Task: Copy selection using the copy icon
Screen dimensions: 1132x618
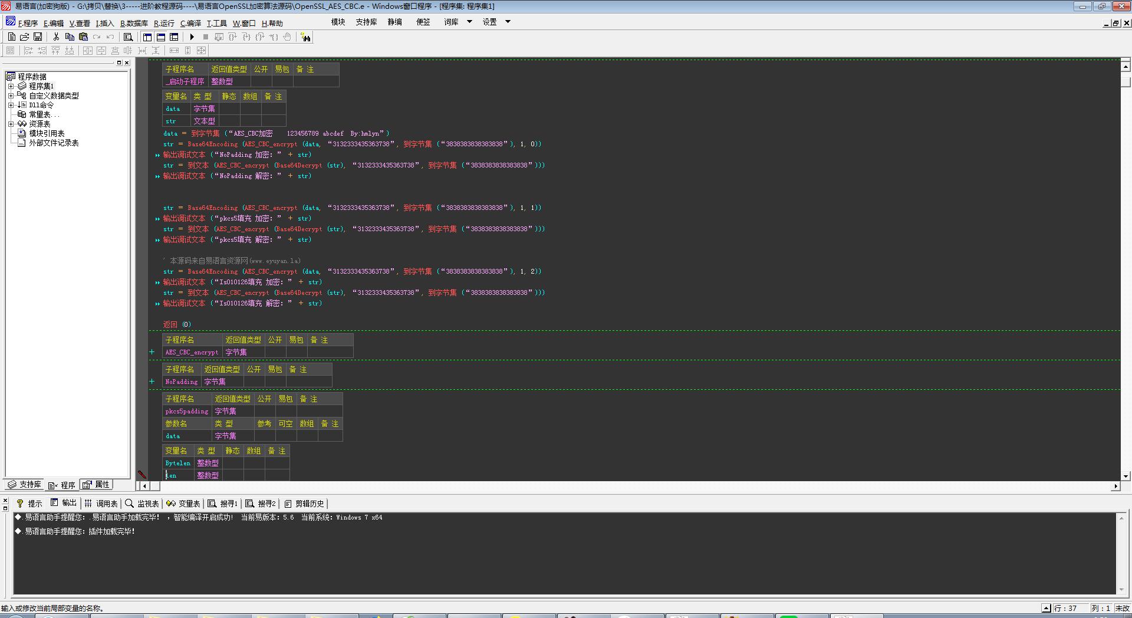Action: (x=70, y=37)
